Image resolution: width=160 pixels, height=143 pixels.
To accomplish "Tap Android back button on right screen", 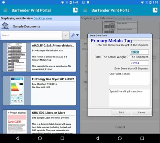I will click(97, 138).
